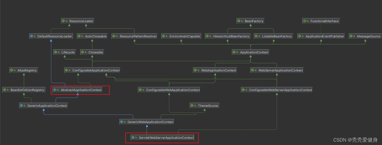Click the class icon on ServletWebServerApplicationContext
The width and height of the screenshot is (382, 145).
click(x=133, y=138)
